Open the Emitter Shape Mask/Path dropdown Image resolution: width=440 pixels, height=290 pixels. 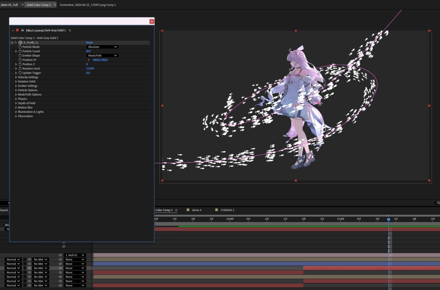click(x=102, y=55)
